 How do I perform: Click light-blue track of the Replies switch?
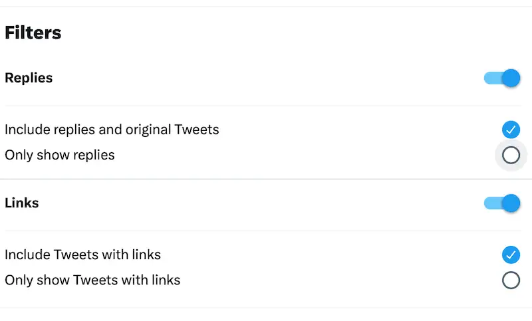(491, 78)
